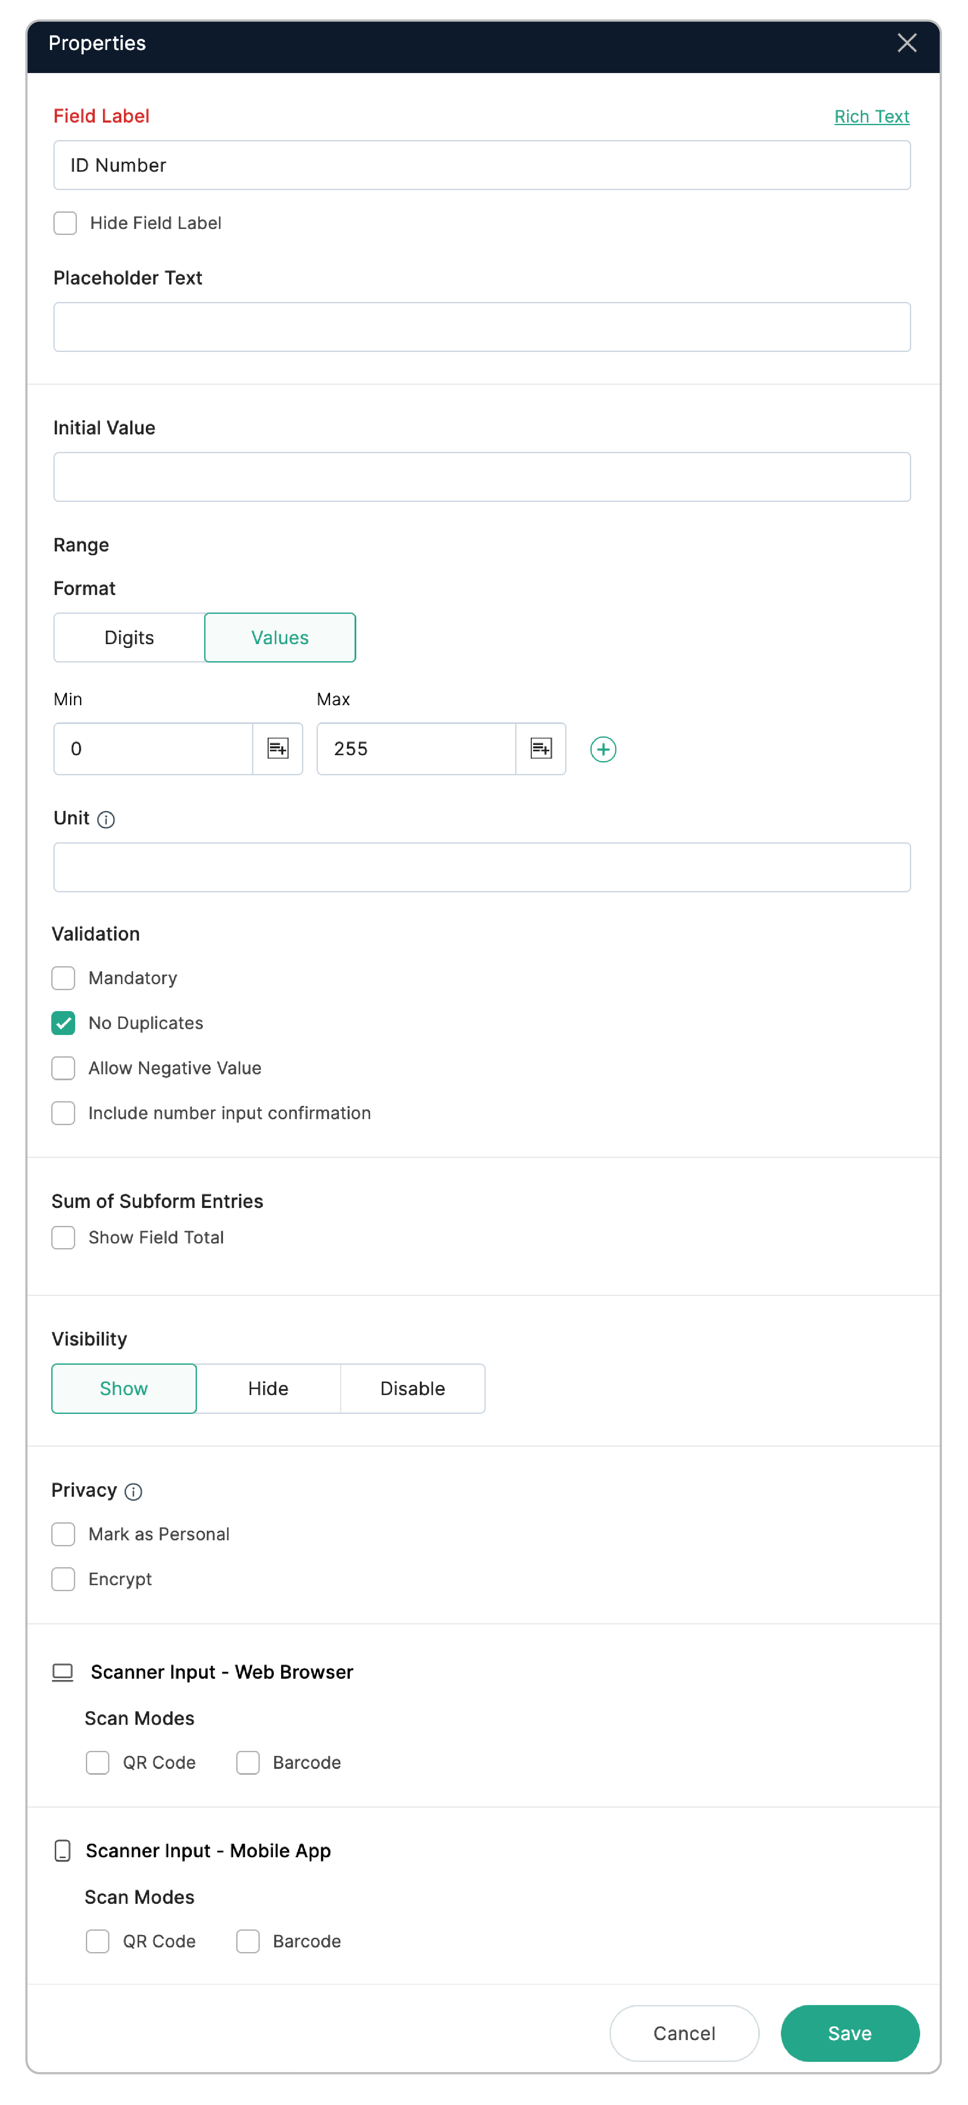Show the Unit info tooltip icon
Viewport: 968px width, 2105px height.
[x=106, y=820]
